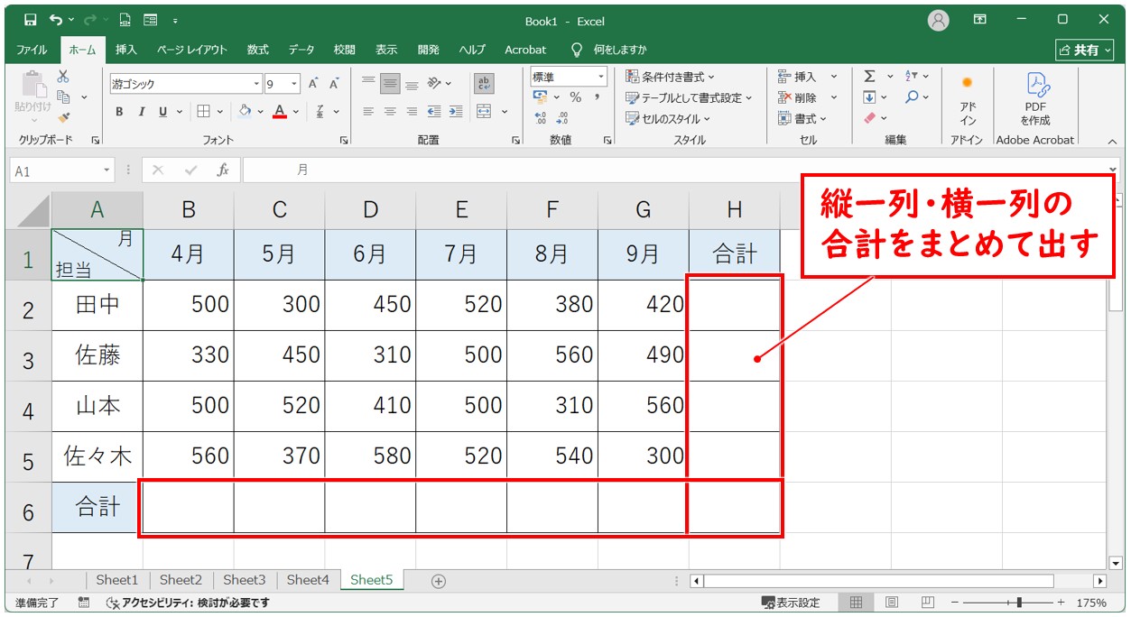Click the Clear eraser icon in 編集 group
This screenshot has height=617, width=1131.
[x=869, y=118]
